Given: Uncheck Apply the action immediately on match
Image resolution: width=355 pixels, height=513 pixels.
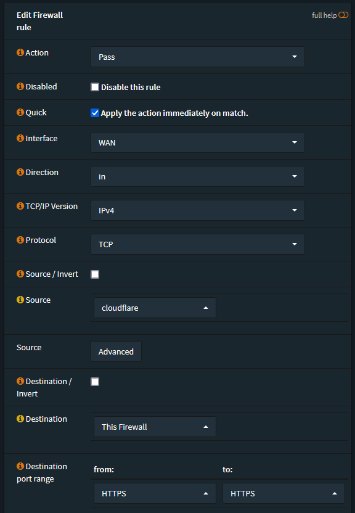Looking at the screenshot, I should tap(95, 113).
